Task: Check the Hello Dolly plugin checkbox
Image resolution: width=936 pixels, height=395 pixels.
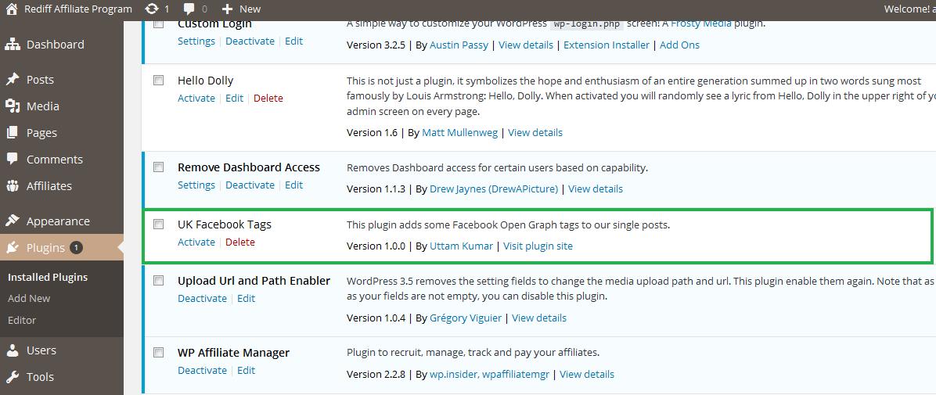Action: (159, 80)
